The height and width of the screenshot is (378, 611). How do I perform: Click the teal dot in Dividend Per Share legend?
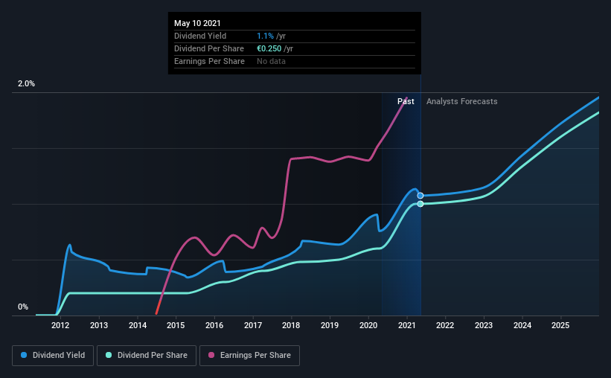[109, 355]
